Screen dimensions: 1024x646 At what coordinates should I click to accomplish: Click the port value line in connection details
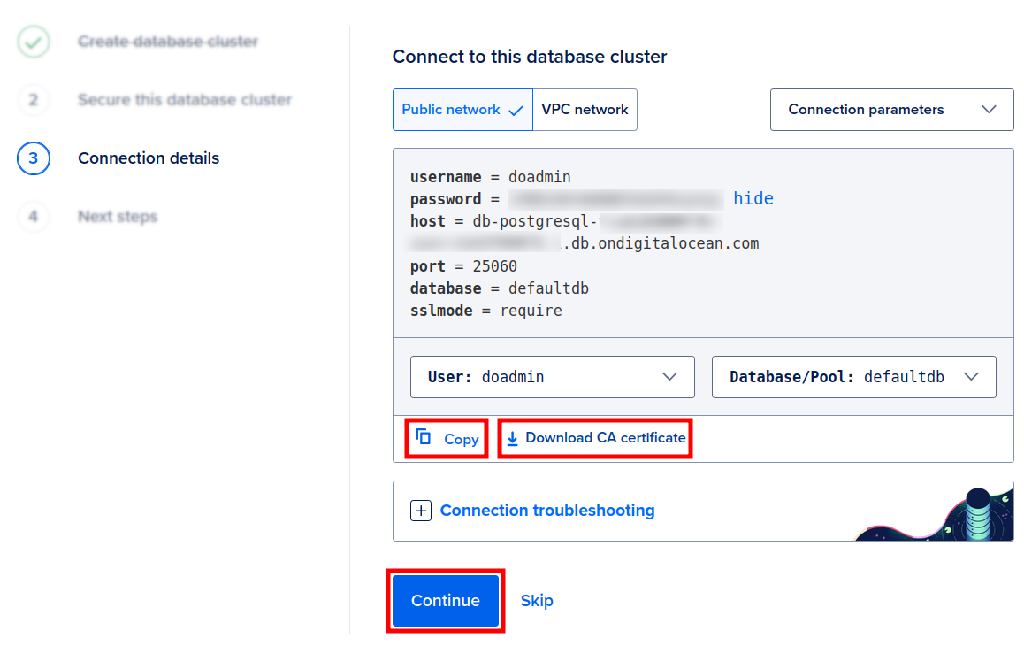tap(463, 266)
